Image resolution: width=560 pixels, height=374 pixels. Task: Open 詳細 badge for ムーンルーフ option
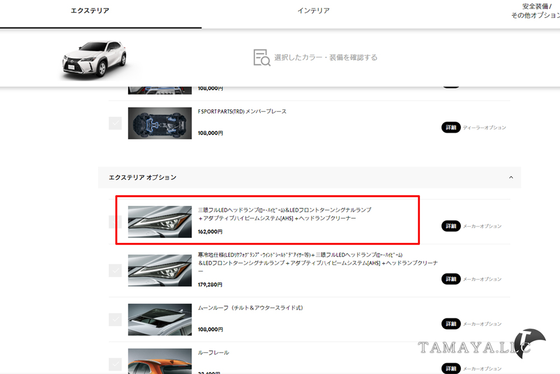(x=451, y=324)
